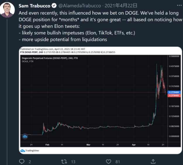Click the like count 81
Image resolution: width=183 pixels, height=165 pixels.
(x=118, y=162)
